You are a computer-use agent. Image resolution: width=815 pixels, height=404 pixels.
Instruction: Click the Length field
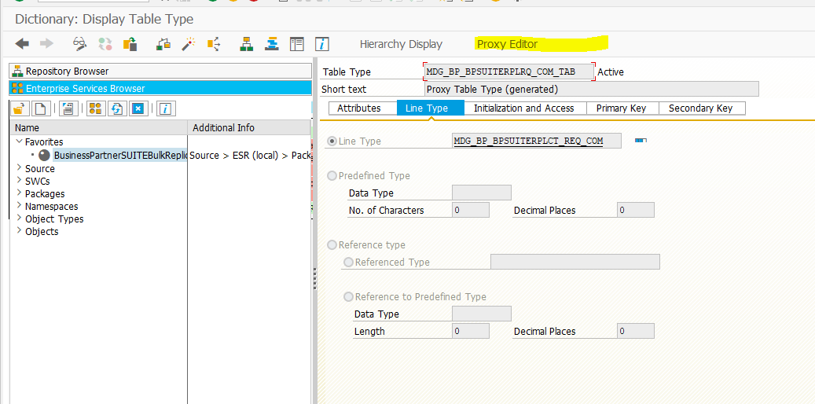point(471,331)
